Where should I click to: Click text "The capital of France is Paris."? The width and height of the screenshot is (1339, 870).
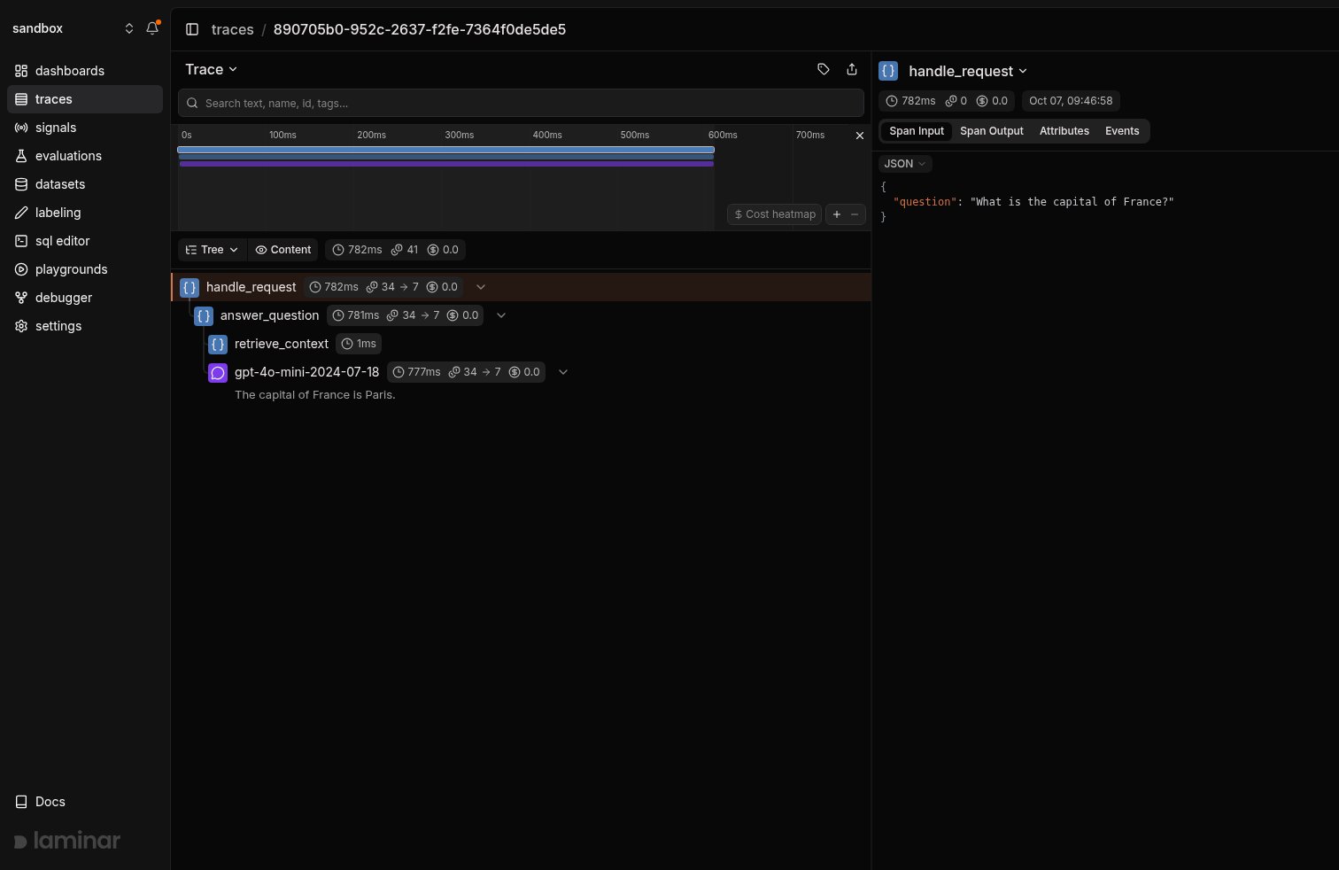pos(314,395)
